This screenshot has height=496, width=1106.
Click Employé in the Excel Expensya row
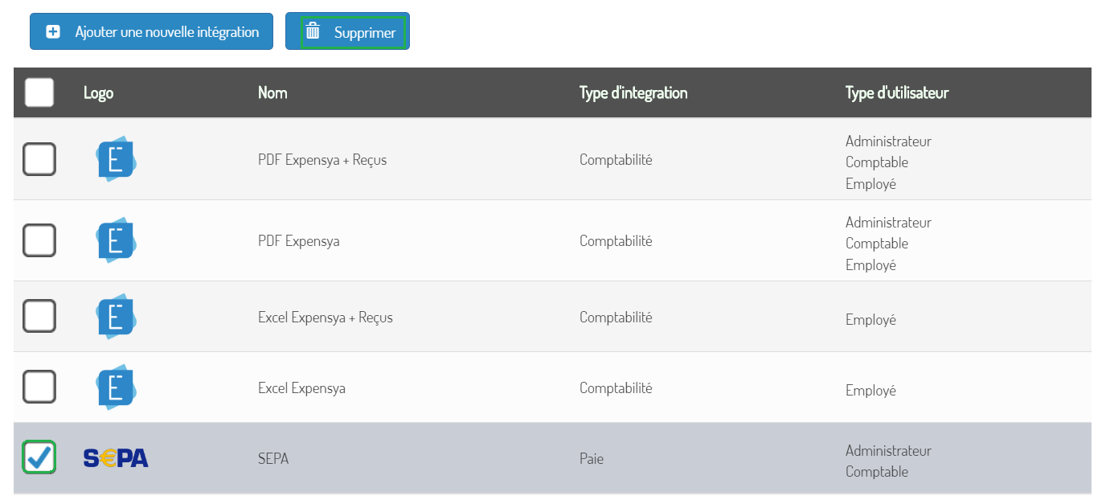(x=870, y=391)
